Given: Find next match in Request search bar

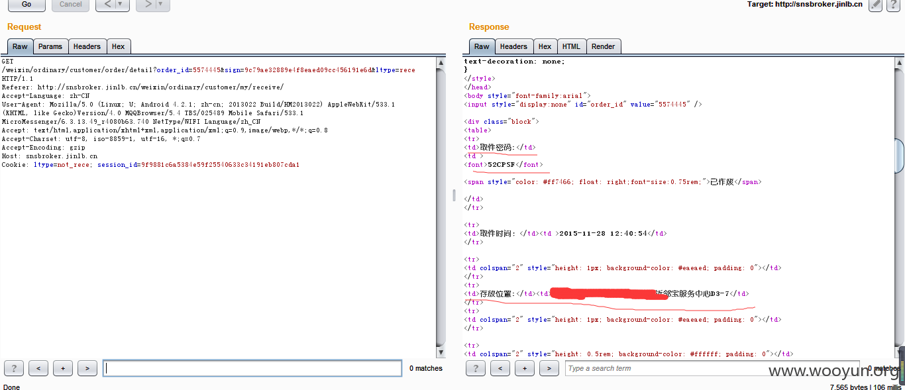Looking at the screenshot, I should coord(87,368).
